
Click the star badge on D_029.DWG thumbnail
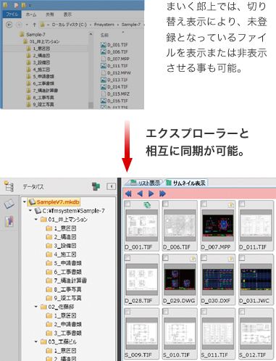(193, 259)
